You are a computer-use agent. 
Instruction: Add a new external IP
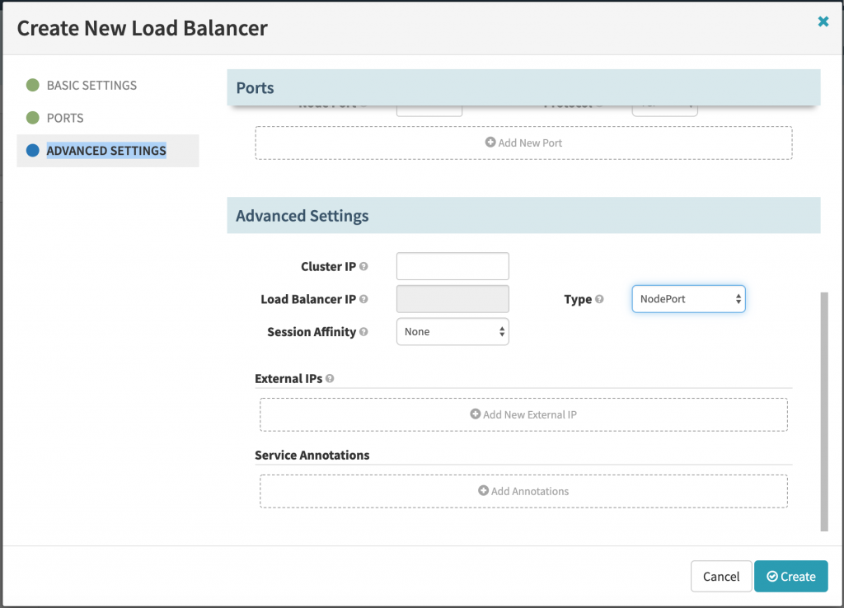523,414
